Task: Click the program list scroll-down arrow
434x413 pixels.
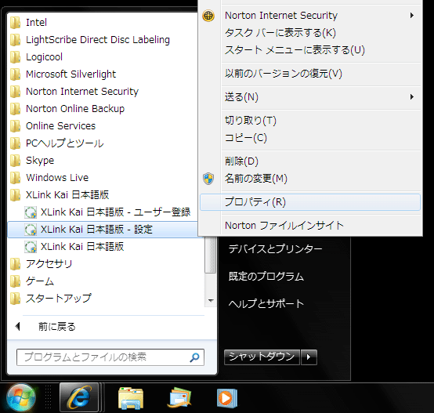Action: (x=211, y=301)
